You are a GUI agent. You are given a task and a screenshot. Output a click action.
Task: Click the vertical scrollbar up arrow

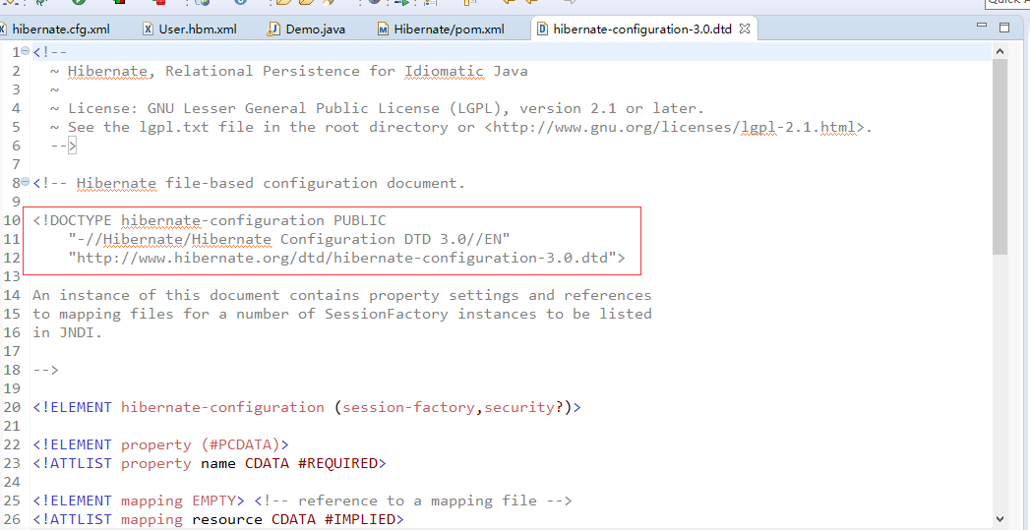click(x=1000, y=50)
